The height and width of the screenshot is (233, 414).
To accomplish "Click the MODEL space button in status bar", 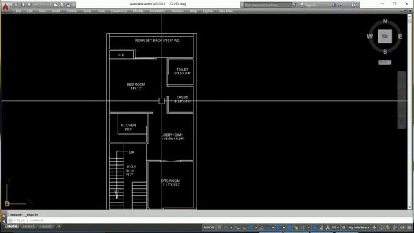I will click(209, 227).
